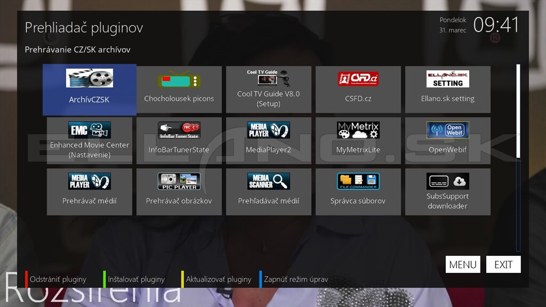Click the Ellano.sk setting label

point(447,99)
